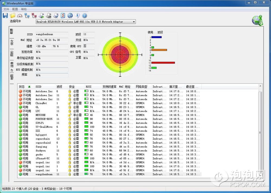Open help with the blue question mark icon
The height and width of the screenshot is (193, 271).
tap(85, 16)
